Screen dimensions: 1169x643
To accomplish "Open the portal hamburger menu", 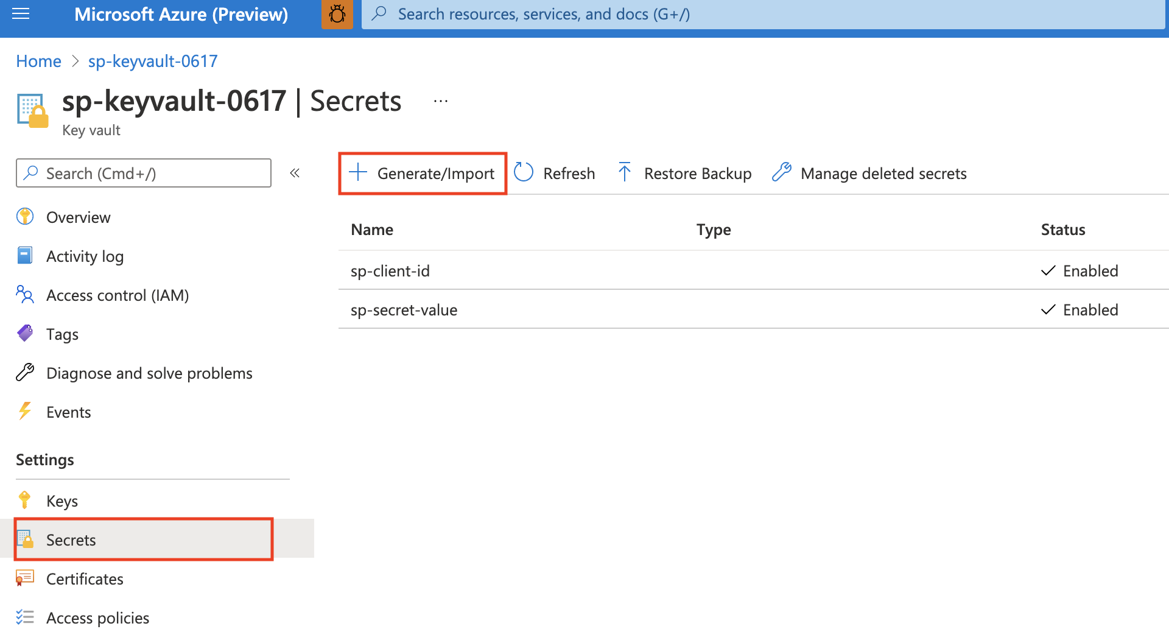I will tap(20, 14).
